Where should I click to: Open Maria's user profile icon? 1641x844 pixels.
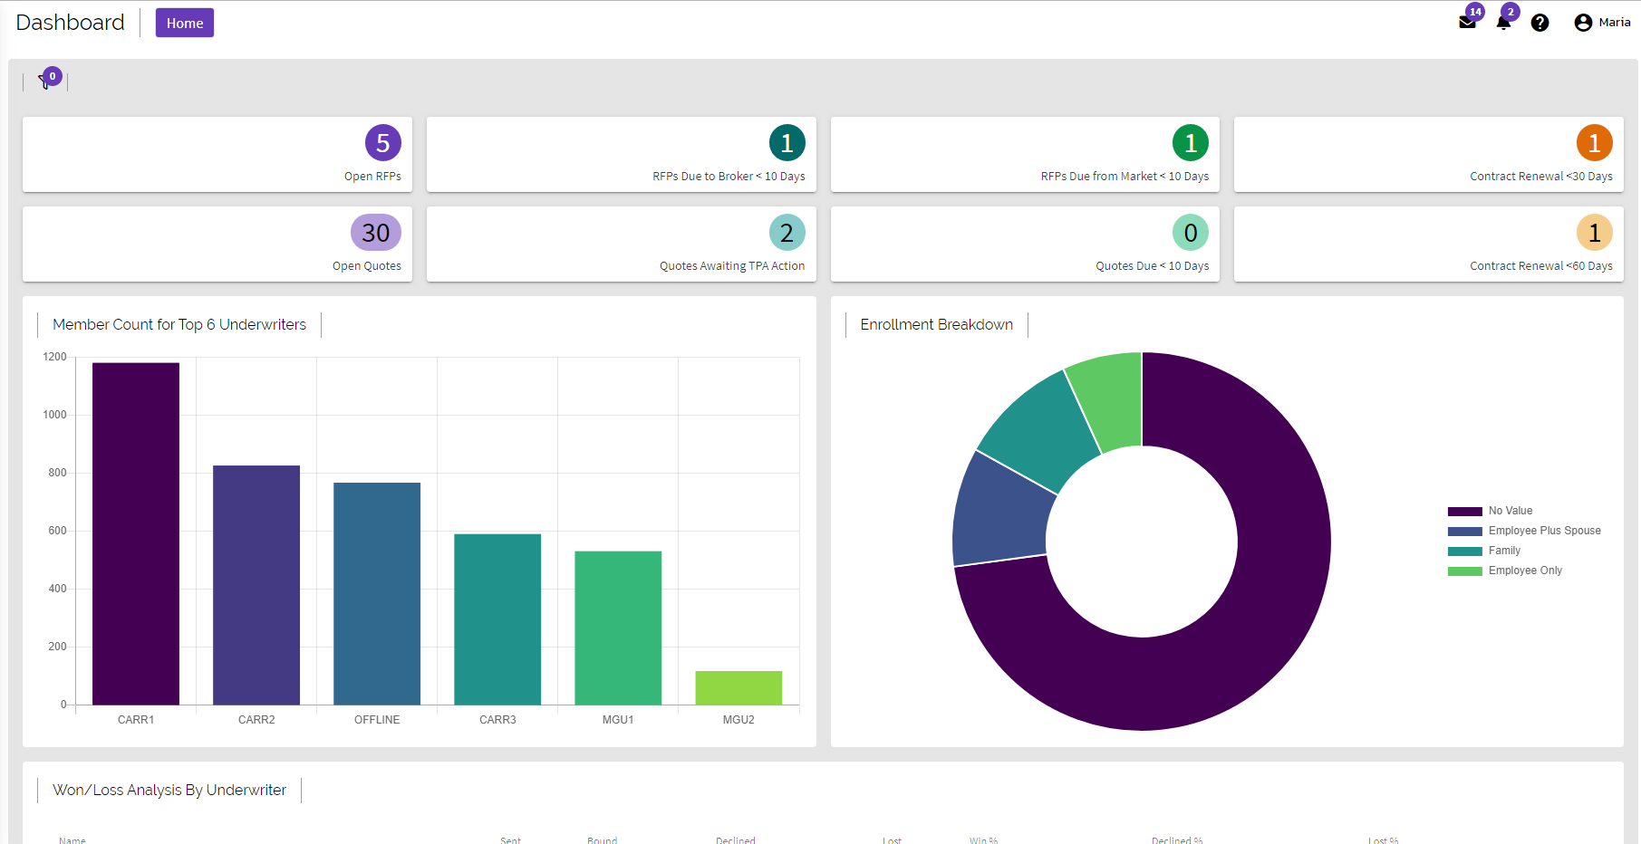pos(1581,22)
